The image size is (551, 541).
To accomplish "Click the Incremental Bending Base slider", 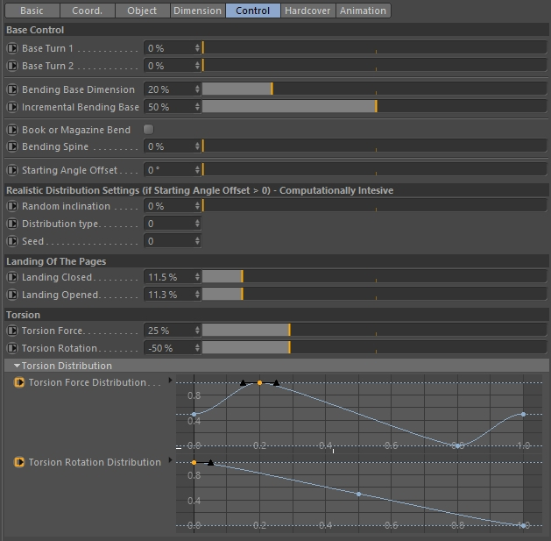I will pos(374,107).
